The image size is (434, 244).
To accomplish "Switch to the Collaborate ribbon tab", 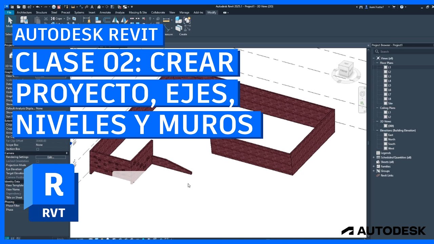I will [x=158, y=13].
